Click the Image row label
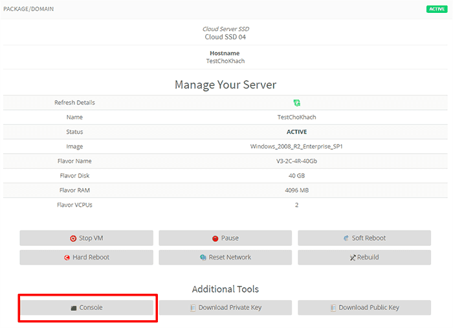This screenshot has height=328, width=453. (74, 147)
